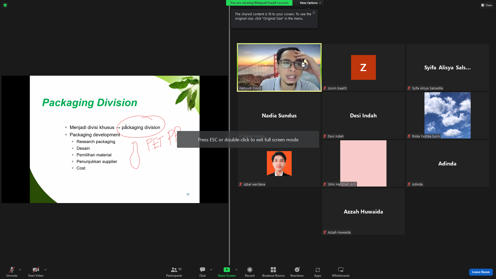Click the 'Packaging development' slide bullet
Image resolution: width=496 pixels, height=279 pixels.
pyautogui.click(x=95, y=135)
